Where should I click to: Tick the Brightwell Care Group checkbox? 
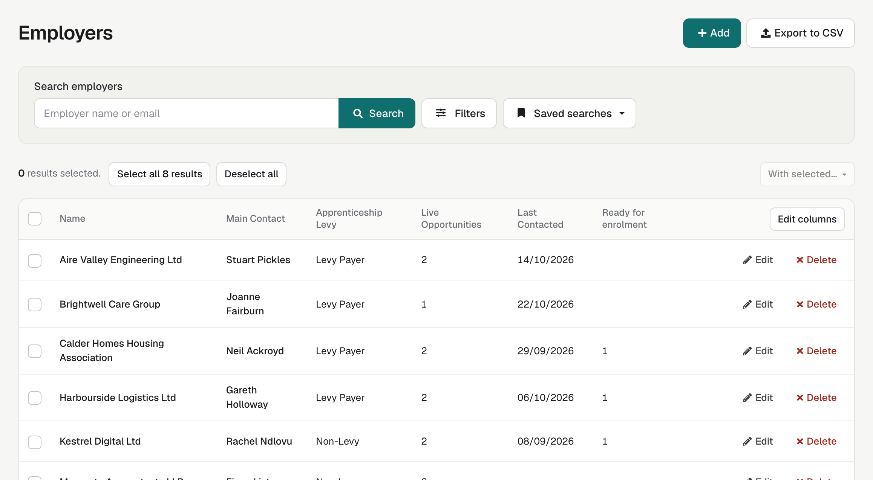pyautogui.click(x=35, y=304)
